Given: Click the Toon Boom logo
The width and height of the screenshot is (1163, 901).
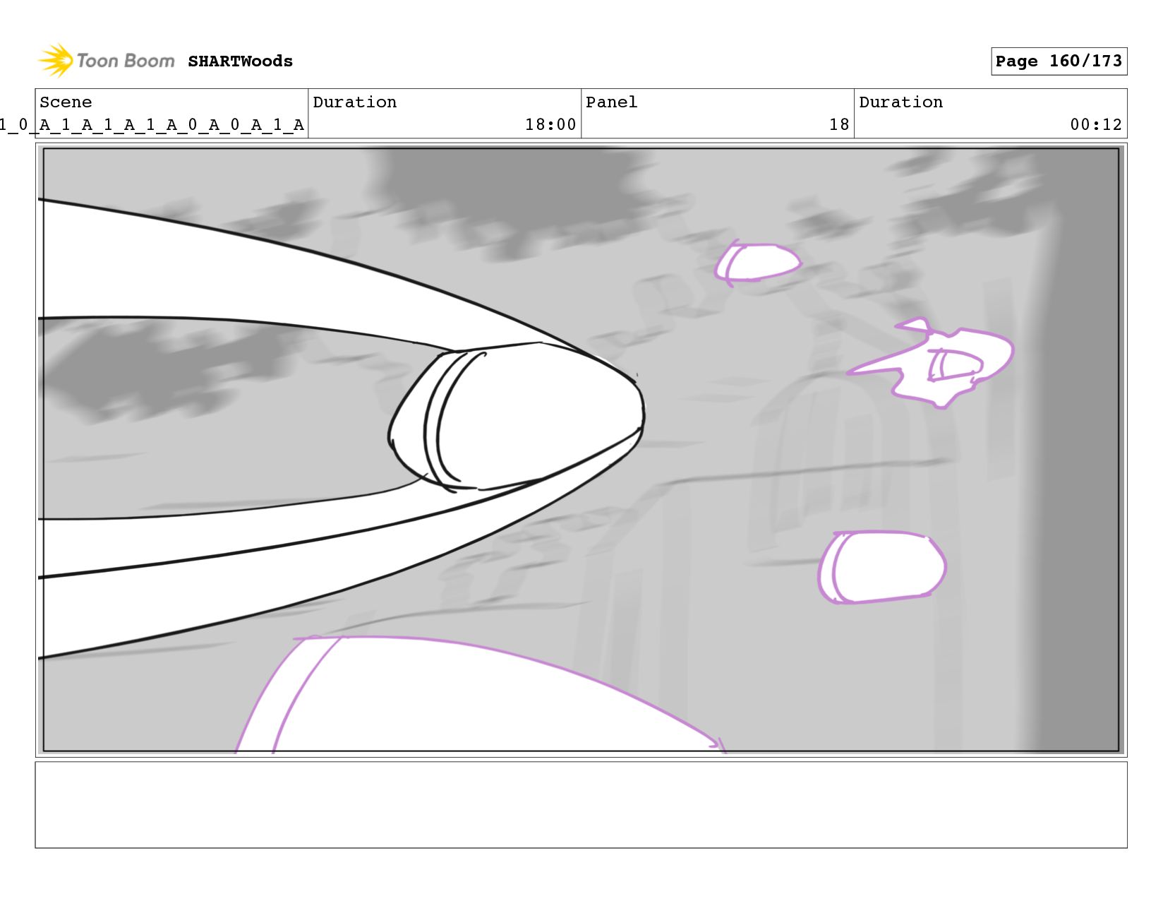Looking at the screenshot, I should click(x=106, y=61).
